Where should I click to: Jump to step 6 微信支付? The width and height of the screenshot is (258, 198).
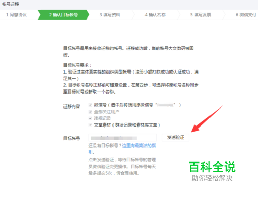click(x=246, y=15)
